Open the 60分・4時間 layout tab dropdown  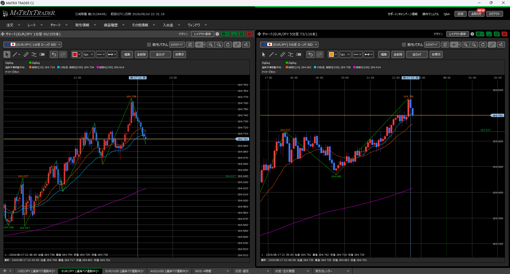tap(228, 271)
